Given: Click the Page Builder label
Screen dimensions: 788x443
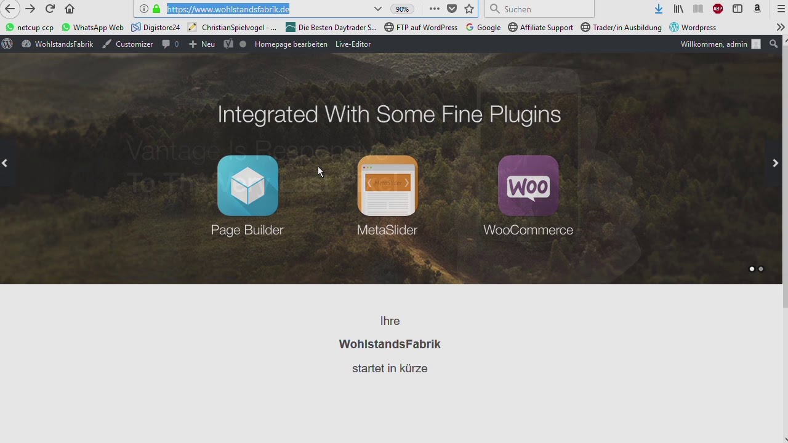Looking at the screenshot, I should click(x=247, y=230).
